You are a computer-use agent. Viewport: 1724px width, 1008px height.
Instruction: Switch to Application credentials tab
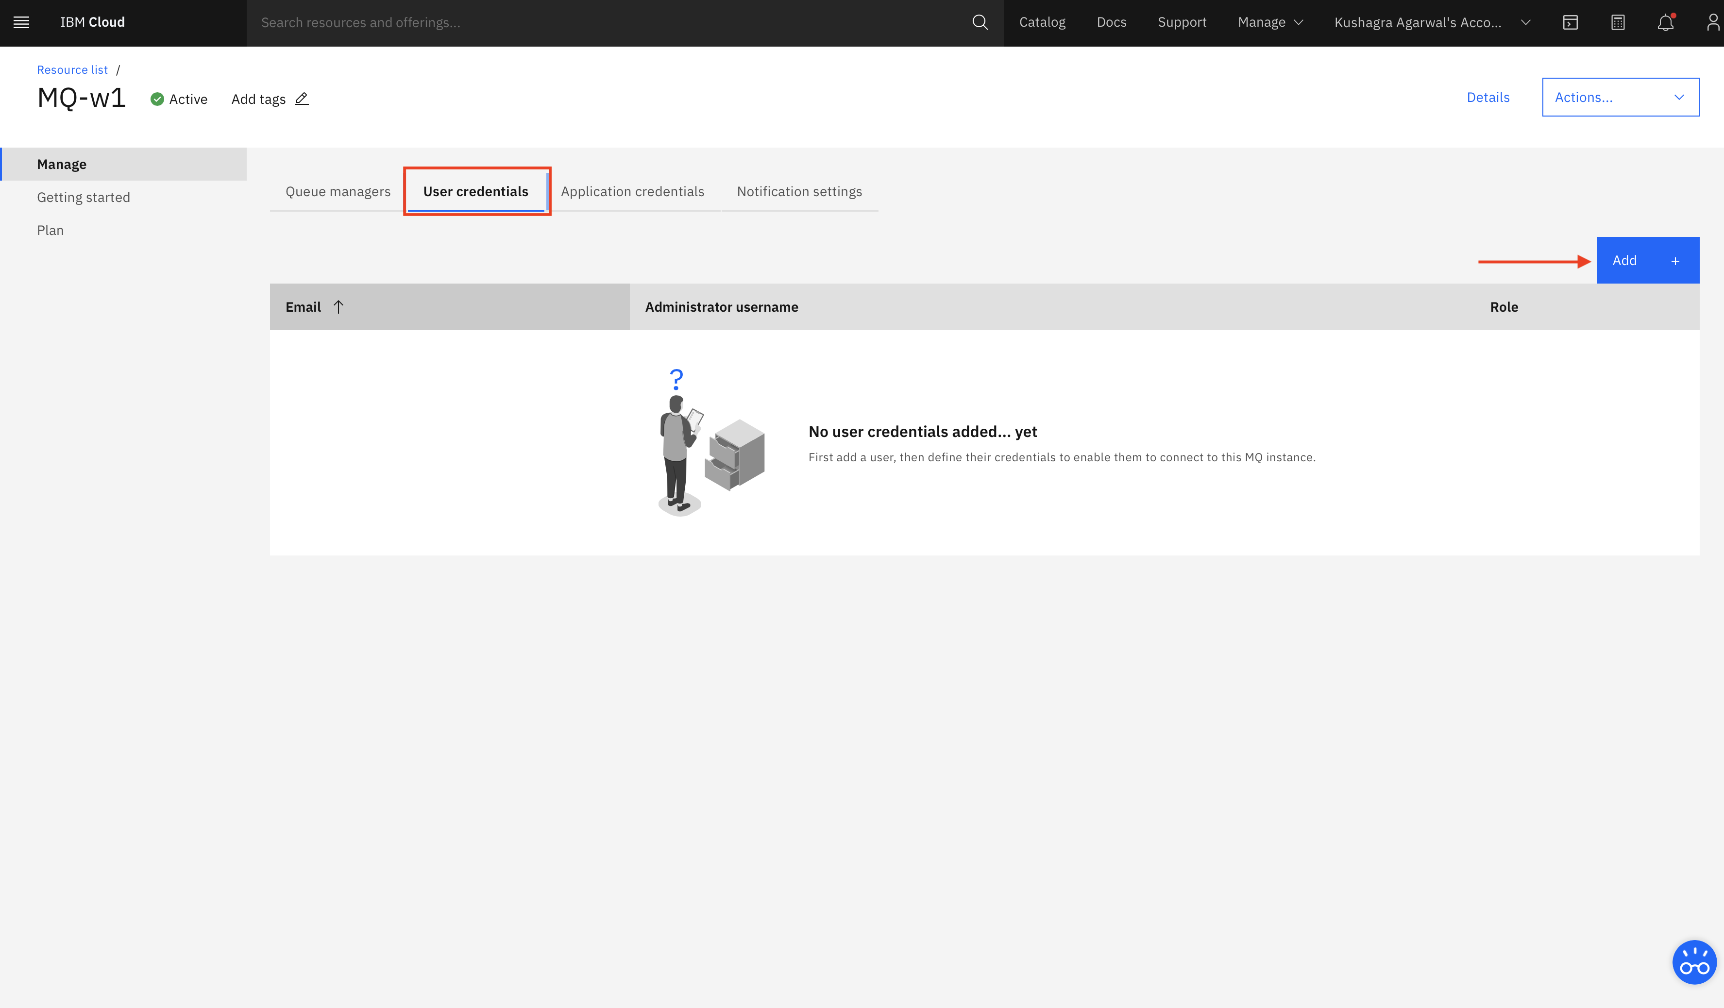632,191
